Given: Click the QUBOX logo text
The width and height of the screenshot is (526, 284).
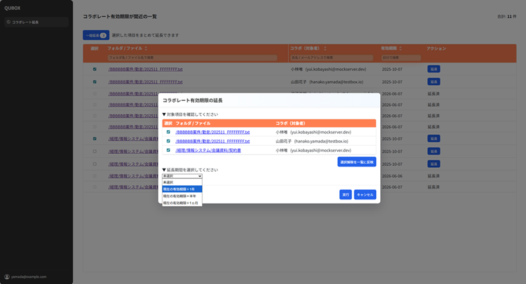Looking at the screenshot, I should pyautogui.click(x=12, y=8).
